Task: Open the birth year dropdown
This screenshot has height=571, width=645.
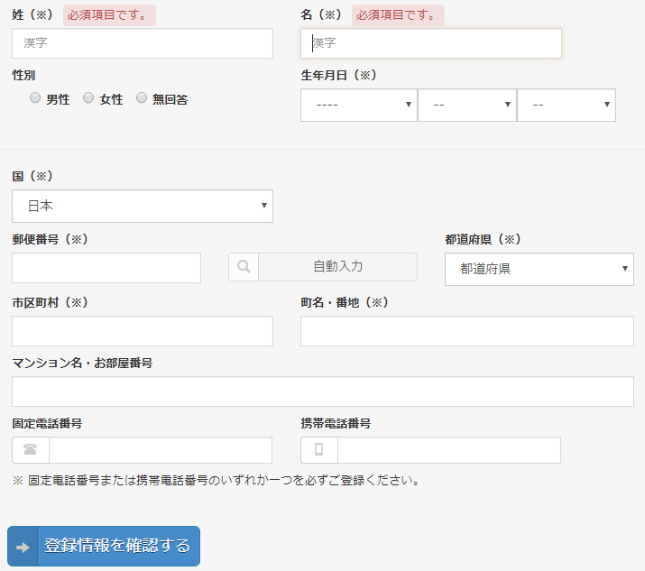Action: coord(359,106)
